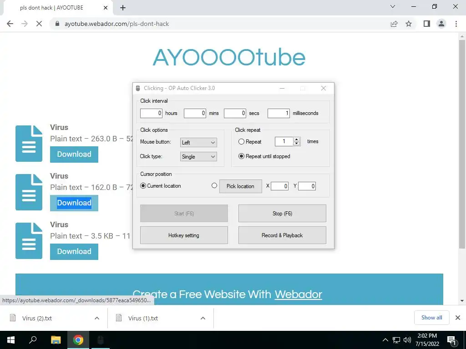Image resolution: width=466 pixels, height=349 pixels.
Task: Open Windows taskbar search
Action: pos(33,340)
